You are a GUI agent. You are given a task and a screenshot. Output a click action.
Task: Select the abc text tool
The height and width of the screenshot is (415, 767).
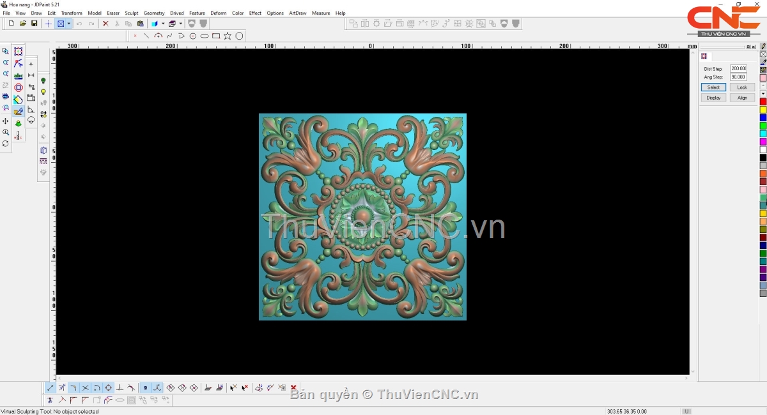(19, 76)
